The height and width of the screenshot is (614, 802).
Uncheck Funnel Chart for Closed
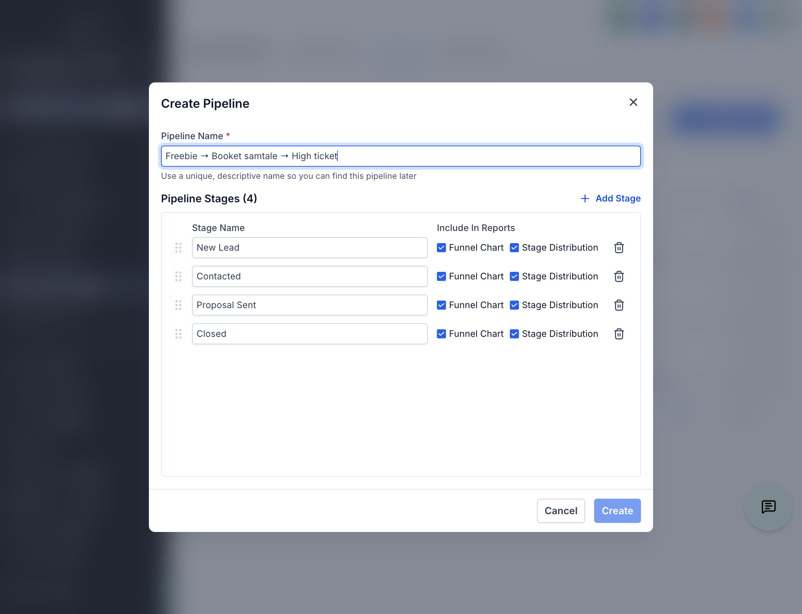pyautogui.click(x=441, y=334)
